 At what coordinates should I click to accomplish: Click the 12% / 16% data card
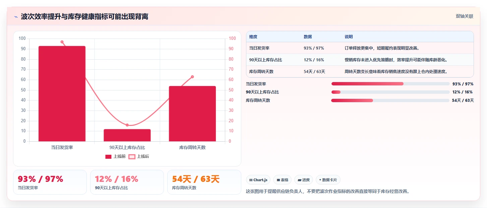[127, 182]
